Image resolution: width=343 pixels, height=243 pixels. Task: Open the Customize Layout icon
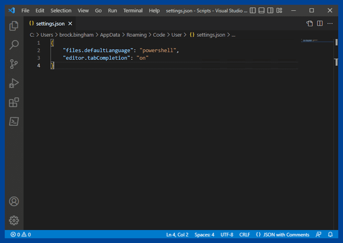click(279, 10)
